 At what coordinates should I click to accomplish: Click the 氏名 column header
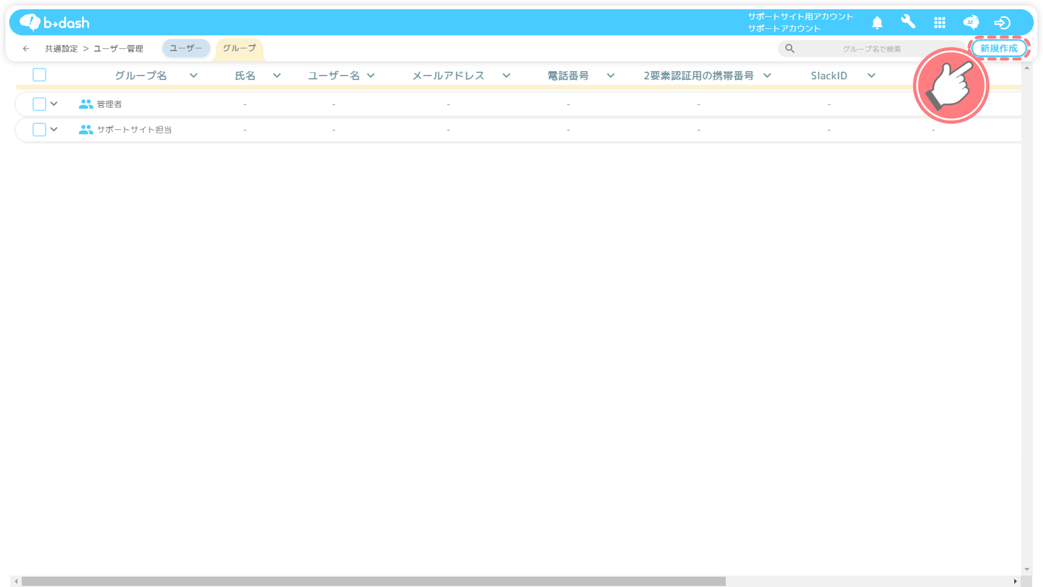point(245,76)
